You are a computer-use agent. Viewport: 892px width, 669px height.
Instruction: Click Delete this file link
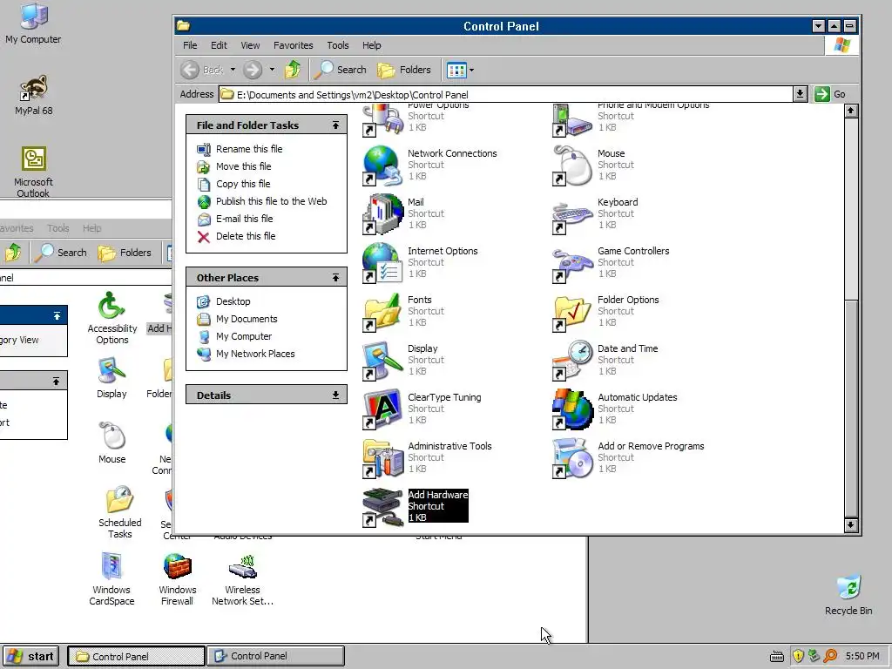tap(245, 236)
